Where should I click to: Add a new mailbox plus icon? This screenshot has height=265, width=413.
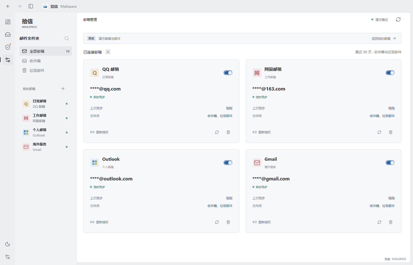click(63, 89)
